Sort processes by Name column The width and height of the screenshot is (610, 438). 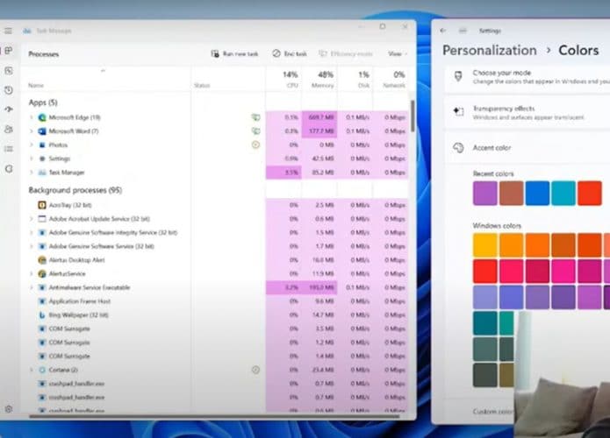[36, 86]
